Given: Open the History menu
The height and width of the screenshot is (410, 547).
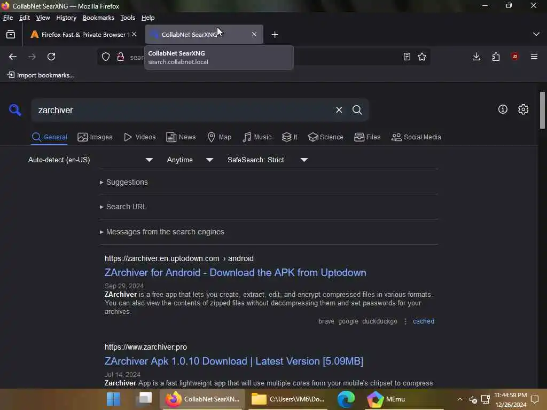Looking at the screenshot, I should 66,18.
